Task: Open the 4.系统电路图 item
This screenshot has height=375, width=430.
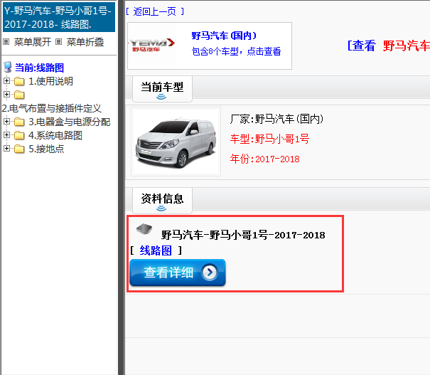Action: [x=55, y=135]
